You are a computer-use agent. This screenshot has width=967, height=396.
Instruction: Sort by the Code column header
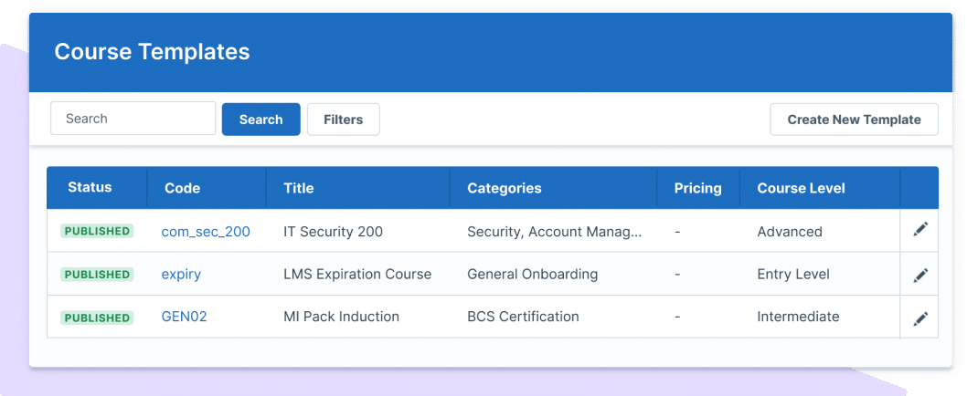point(183,188)
